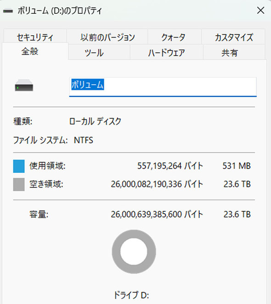
Task: Click the NTFS file system value
Action: point(84,140)
